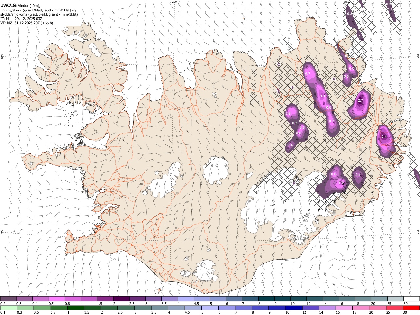420x315 pixels.
Task: Click the pale grey snow swatch between 25 and 30
Action: coord(395,299)
